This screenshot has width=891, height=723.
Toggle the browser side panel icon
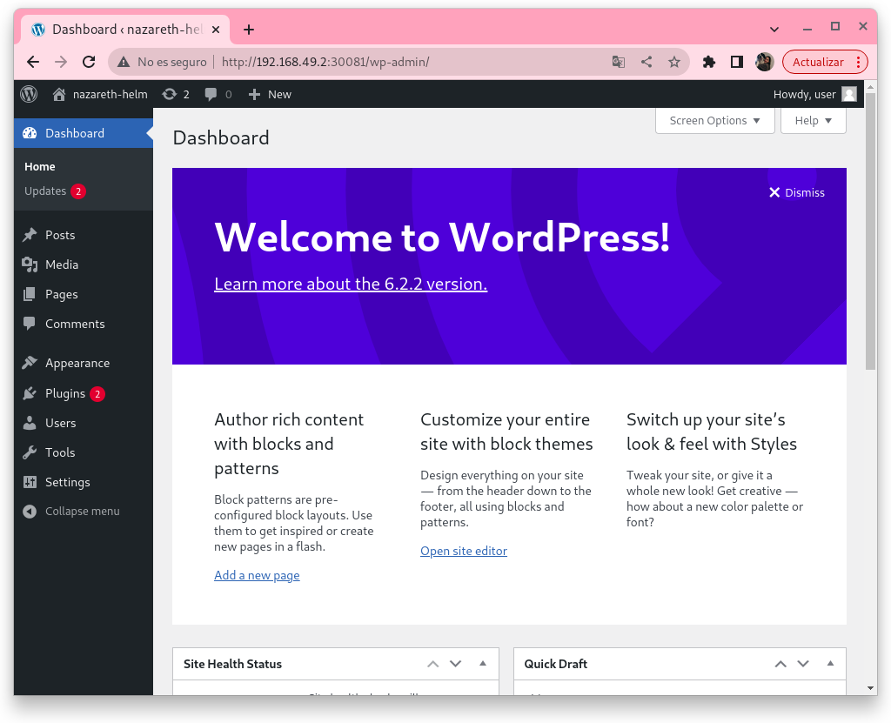736,62
